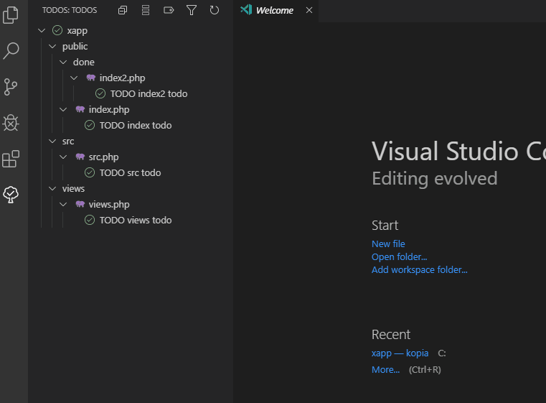Image resolution: width=546 pixels, height=403 pixels.
Task: Click the New file link
Action: pos(388,244)
